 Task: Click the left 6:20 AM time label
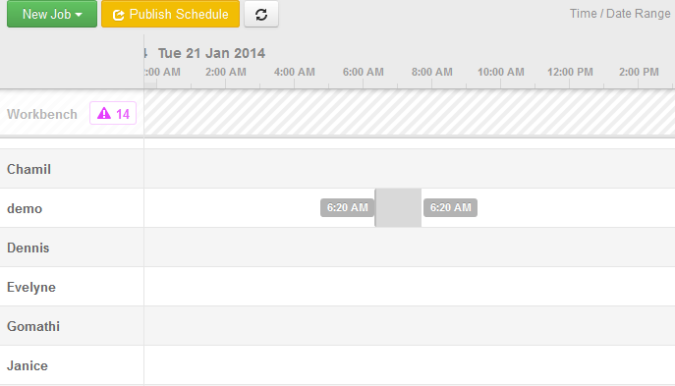pyautogui.click(x=348, y=208)
